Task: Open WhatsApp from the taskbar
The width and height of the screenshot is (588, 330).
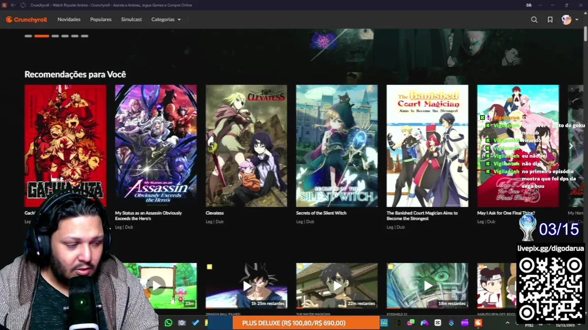Action: pos(168,323)
